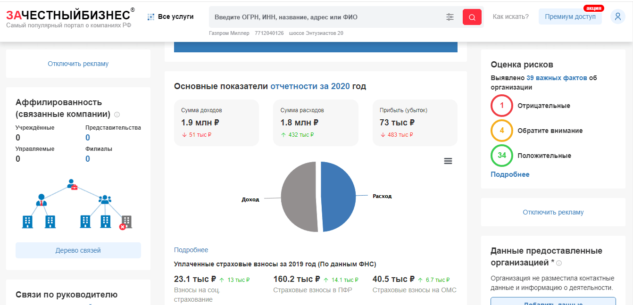Open the chart hamburger export menu icon
Viewport: 633px width, 305px height.
point(448,161)
